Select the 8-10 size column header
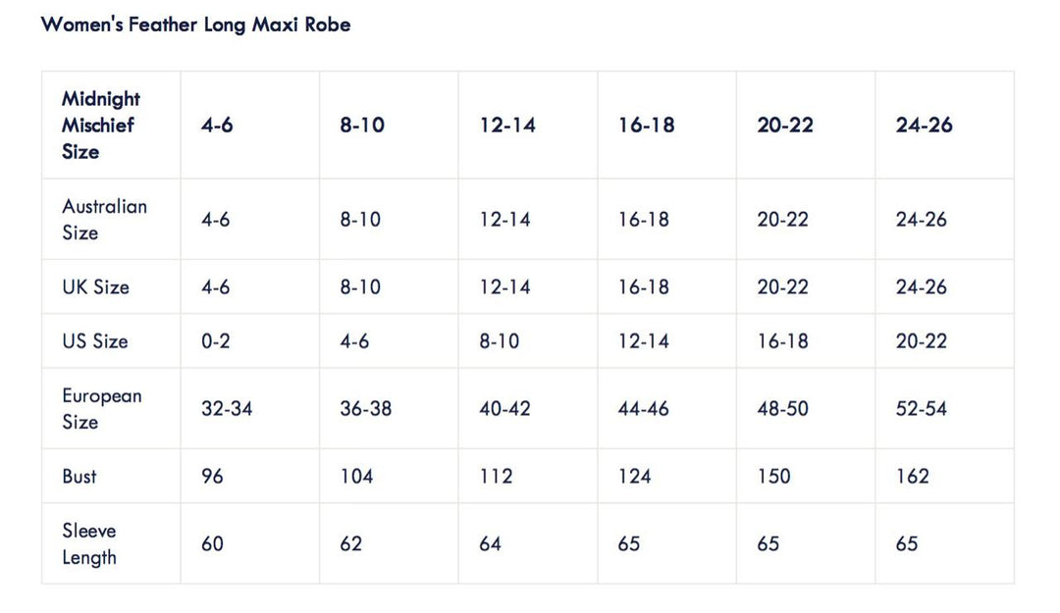The width and height of the screenshot is (1060, 613). coord(389,125)
